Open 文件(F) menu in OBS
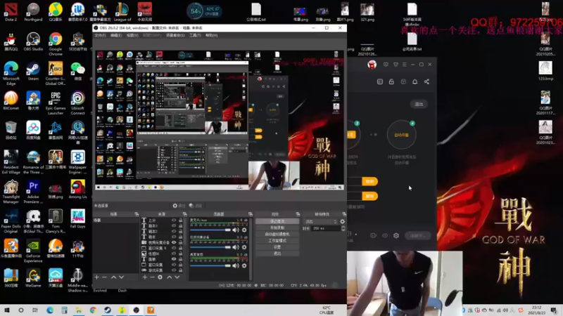This screenshot has width=563, height=316. pyautogui.click(x=100, y=36)
